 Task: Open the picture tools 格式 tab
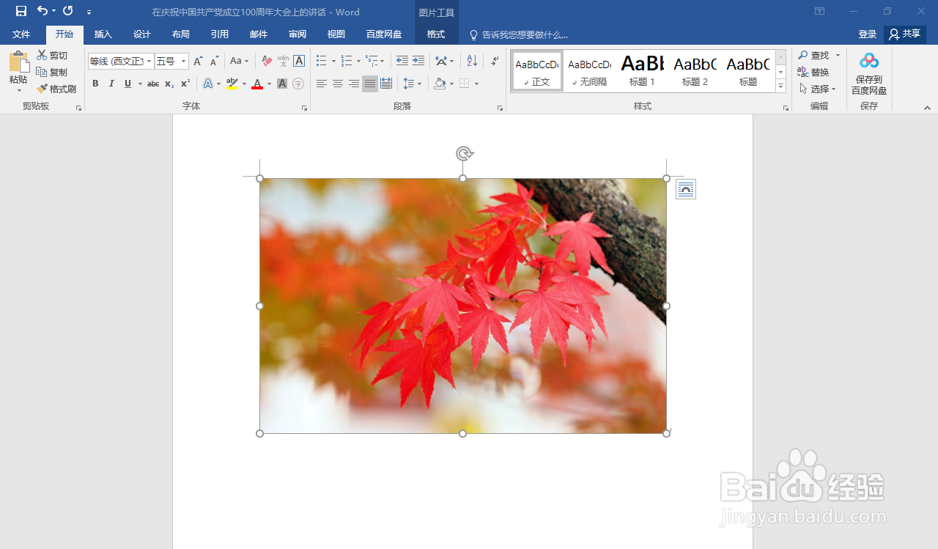[436, 34]
